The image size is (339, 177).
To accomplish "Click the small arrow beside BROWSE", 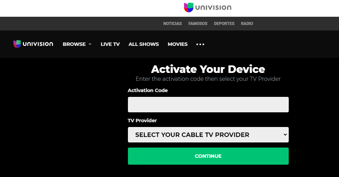I will click(x=90, y=44).
